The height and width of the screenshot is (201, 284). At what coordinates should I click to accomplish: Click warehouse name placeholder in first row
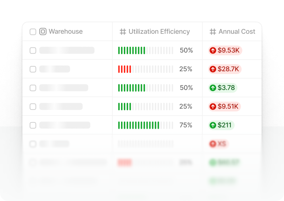pyautogui.click(x=67, y=51)
